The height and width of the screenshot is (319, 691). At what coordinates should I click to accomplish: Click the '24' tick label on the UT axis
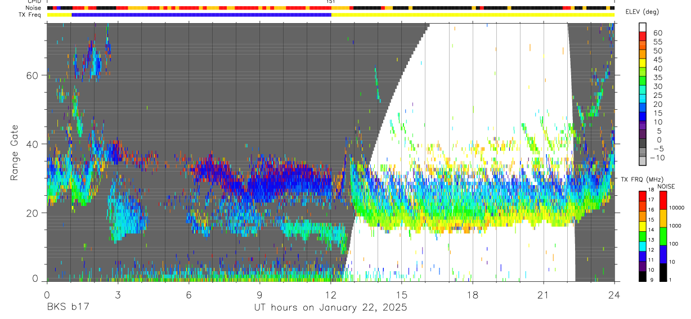614,294
